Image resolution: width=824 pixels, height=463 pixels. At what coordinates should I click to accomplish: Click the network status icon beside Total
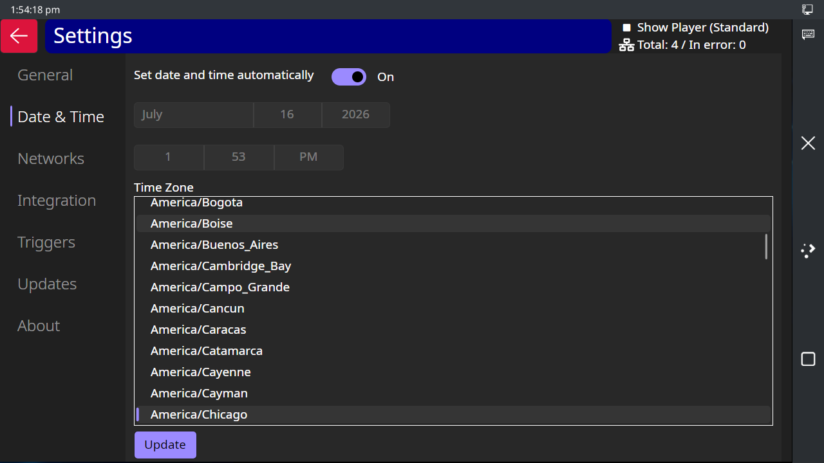[x=626, y=45]
